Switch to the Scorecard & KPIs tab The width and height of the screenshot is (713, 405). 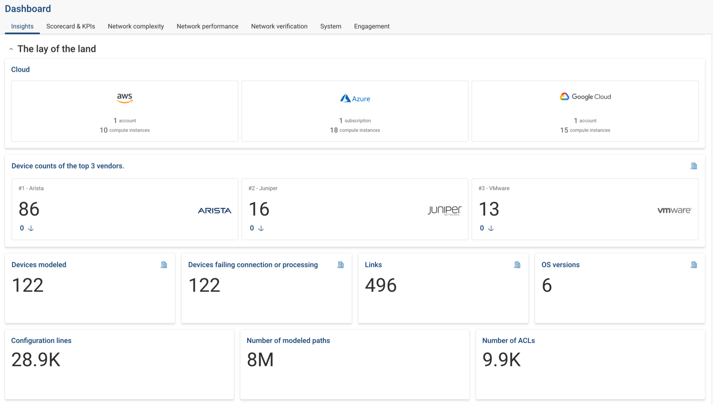click(x=71, y=26)
